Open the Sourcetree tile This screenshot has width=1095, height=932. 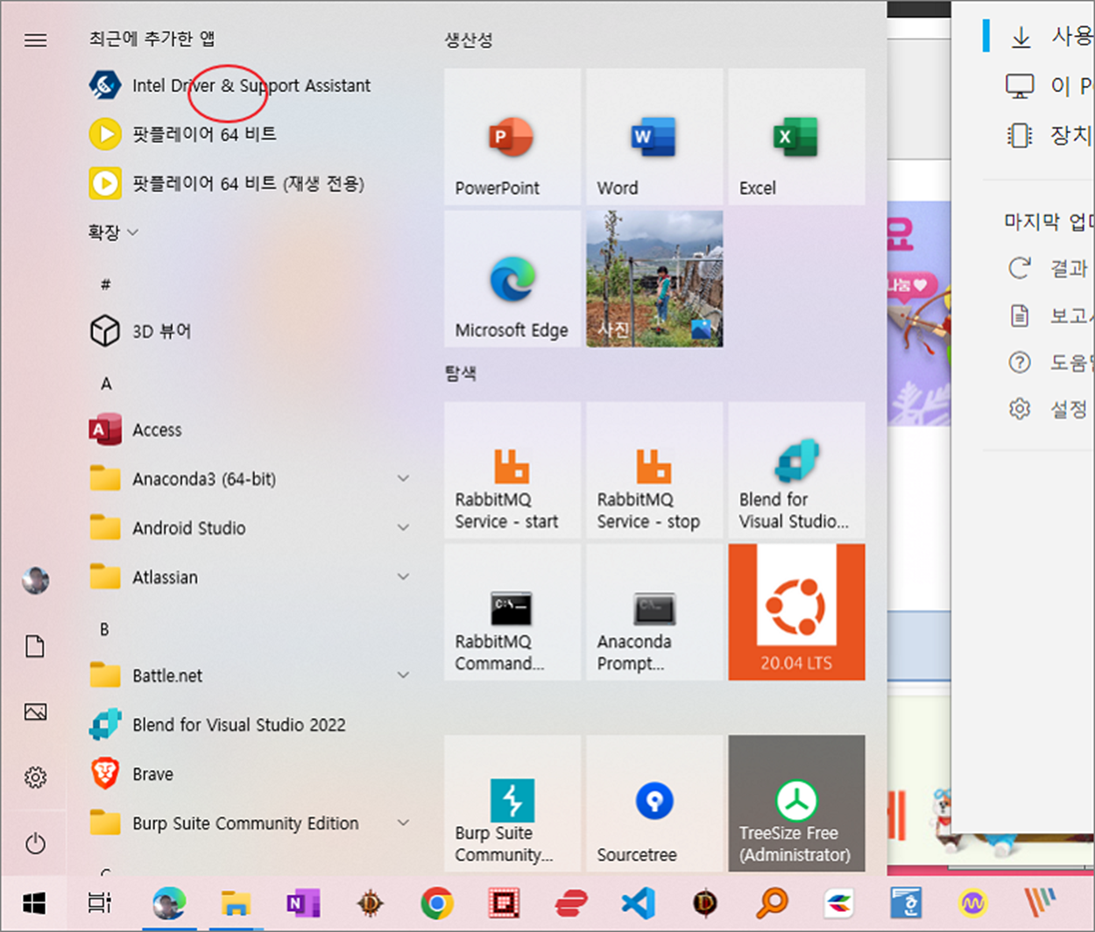(654, 803)
